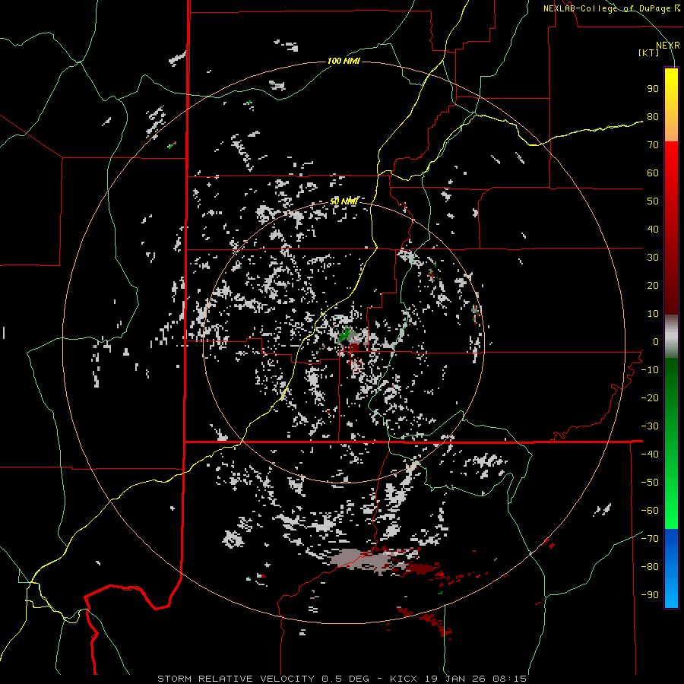Select the -20 value on velocity scale
The width and height of the screenshot is (684, 684).
click(x=650, y=398)
